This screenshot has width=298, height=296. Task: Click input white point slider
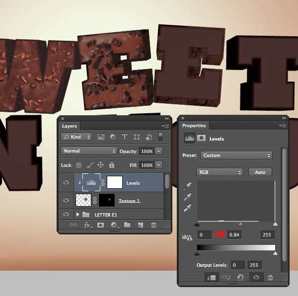275,224
